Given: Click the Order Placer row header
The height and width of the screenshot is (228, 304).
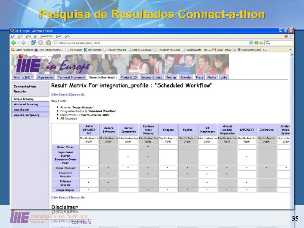Looking at the screenshot, I should tap(65, 147).
